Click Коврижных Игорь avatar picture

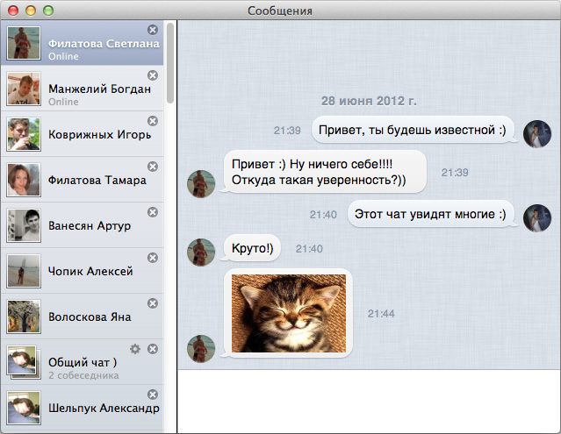[23, 134]
